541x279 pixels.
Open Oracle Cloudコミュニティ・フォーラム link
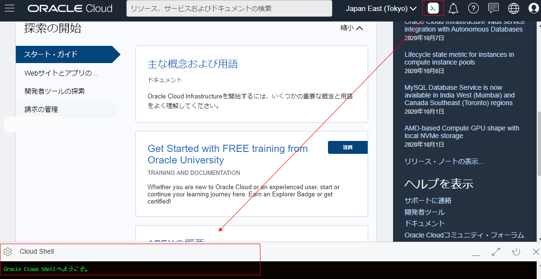(x=464, y=235)
